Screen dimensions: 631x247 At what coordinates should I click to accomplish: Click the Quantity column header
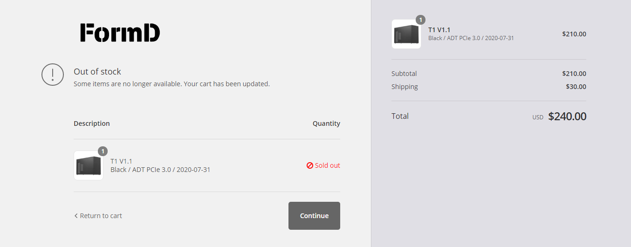point(326,123)
